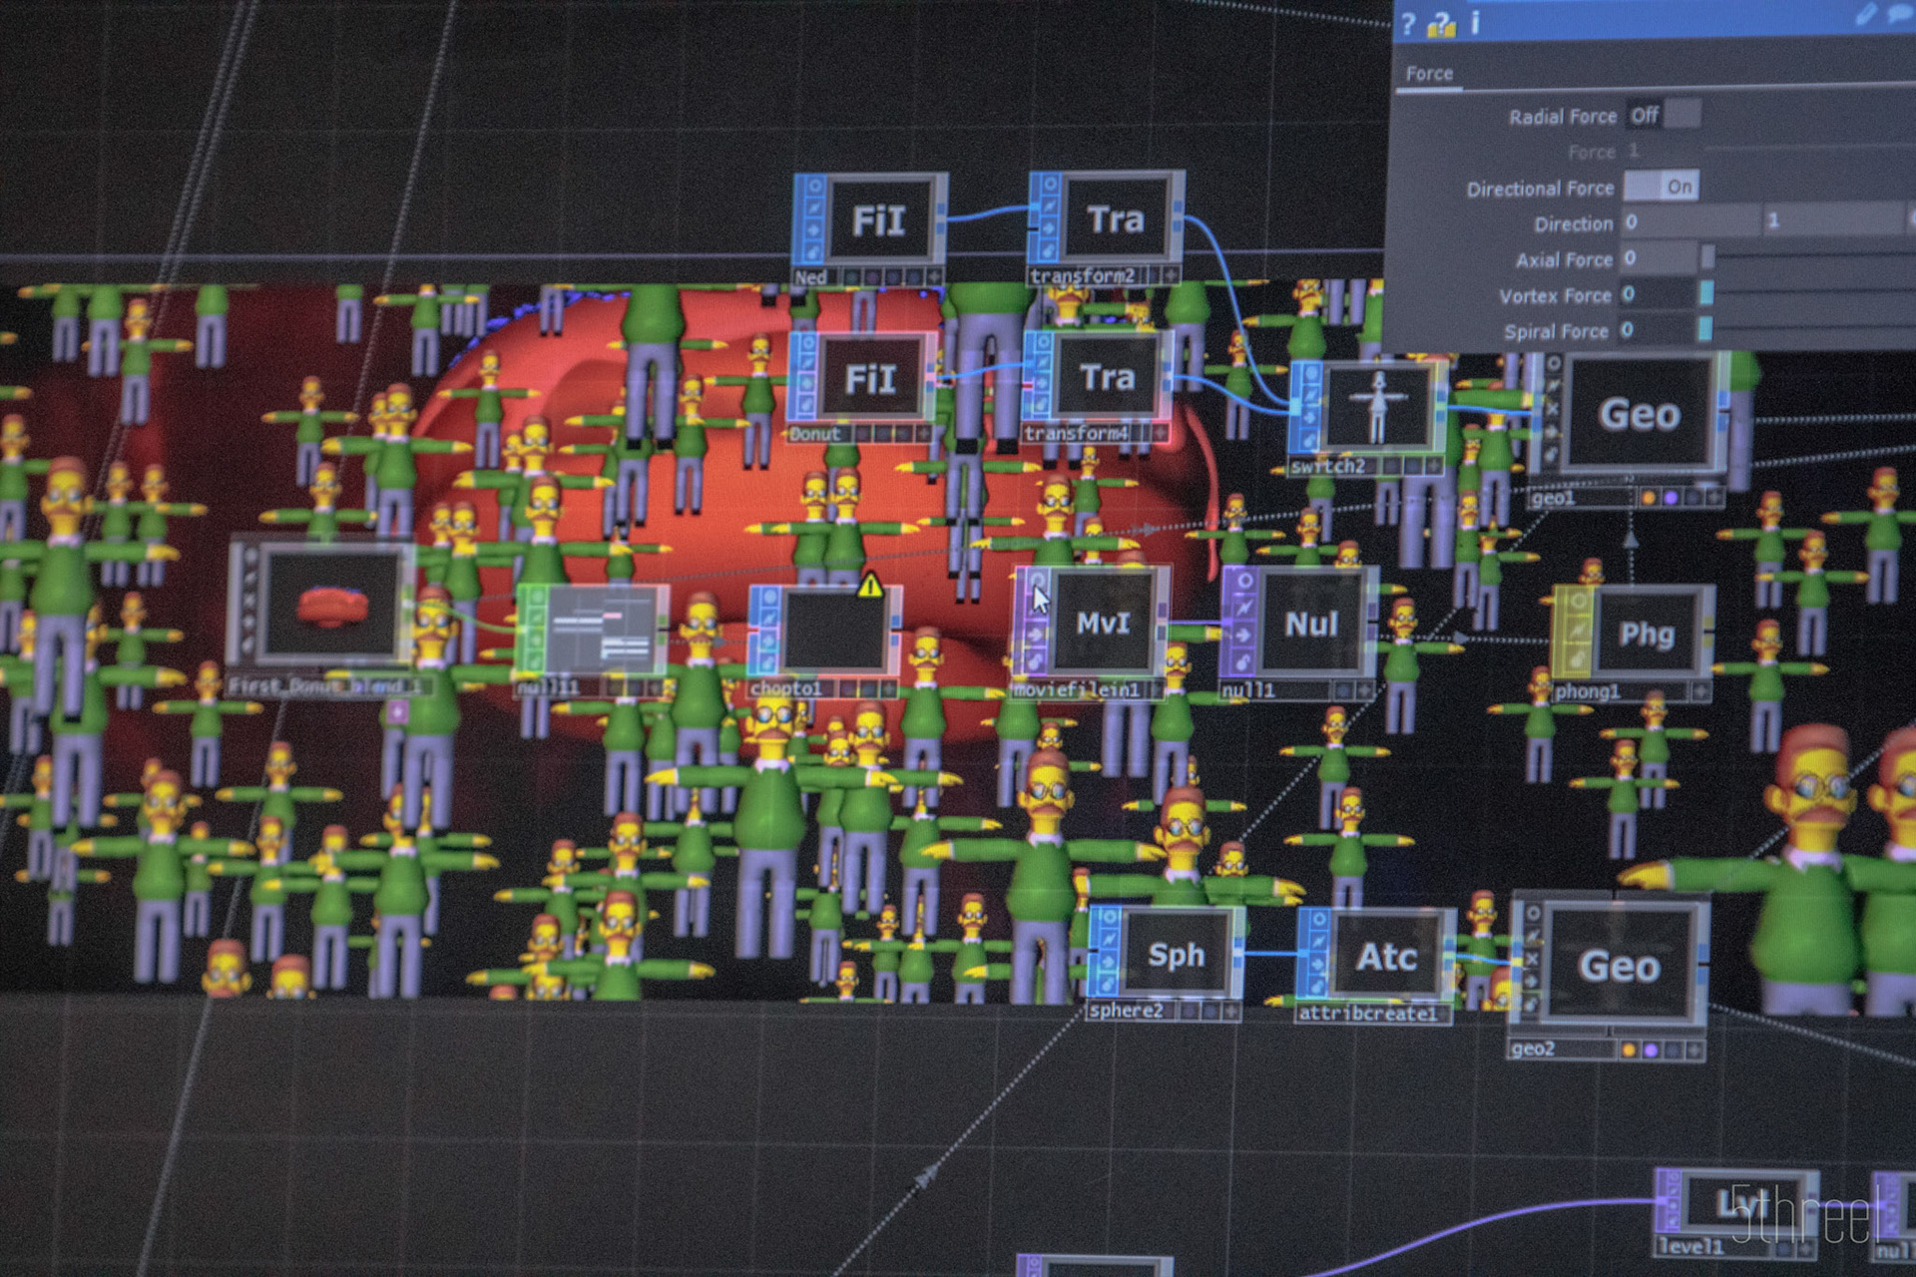
Task: Click the Vortex Force slider handle
Action: pos(1706,293)
